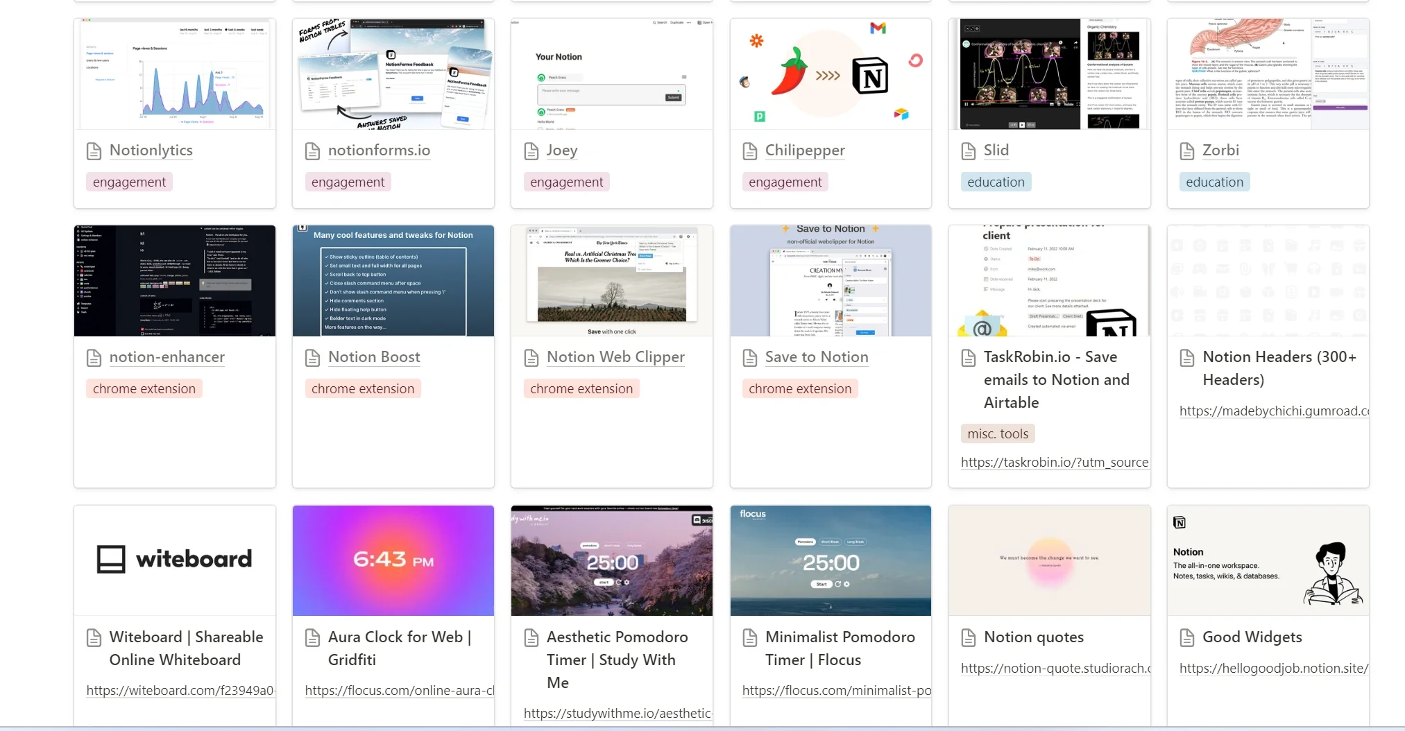The image size is (1405, 731).
Task: Follow the taskrobin.io URL link
Action: click(x=1055, y=463)
